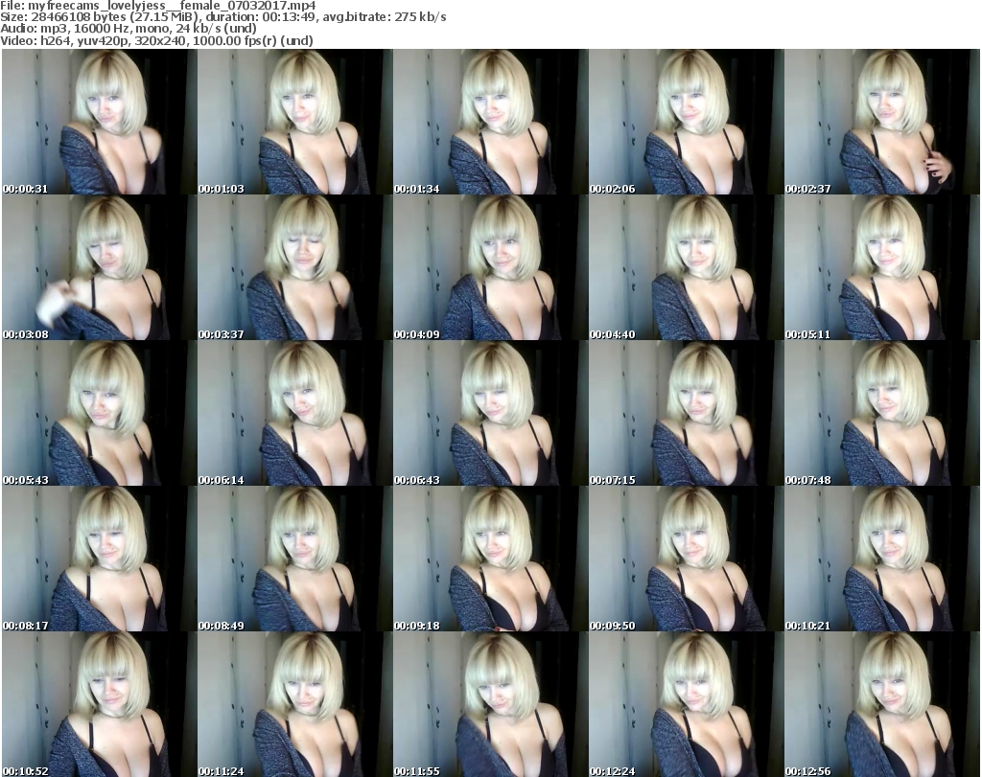Open the thumbnail stamped 00:09:18

click(x=490, y=559)
